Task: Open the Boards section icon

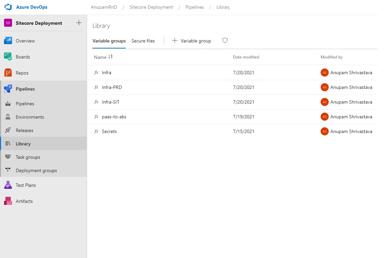Action: point(7,57)
